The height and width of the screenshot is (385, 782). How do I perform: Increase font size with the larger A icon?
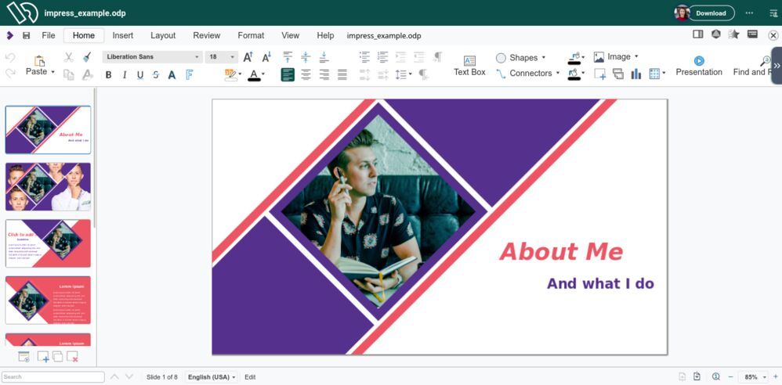coord(248,57)
